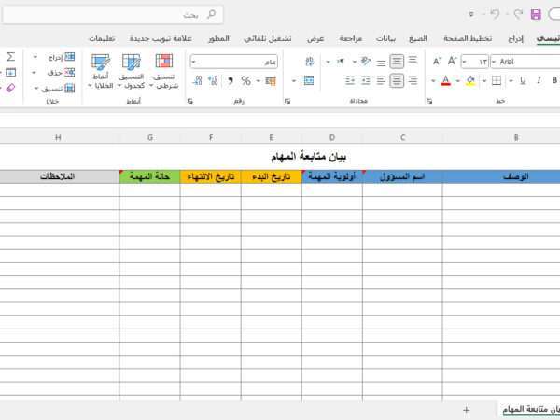Click the larger A increase font size icon
The width and height of the screenshot is (560, 420).
(452, 61)
